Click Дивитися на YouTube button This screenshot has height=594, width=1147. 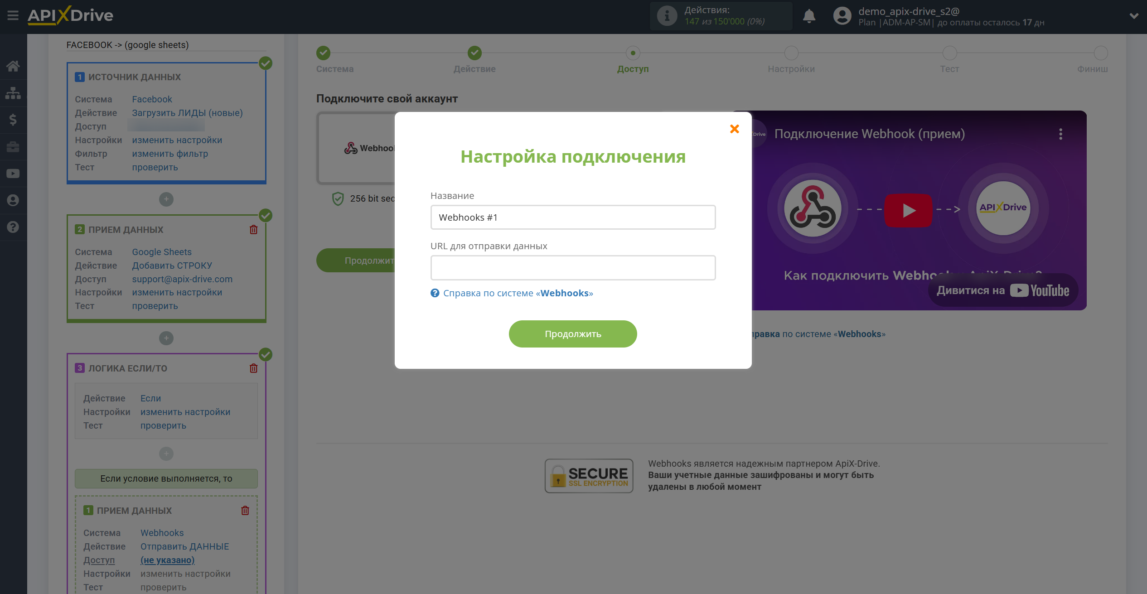click(x=1003, y=290)
